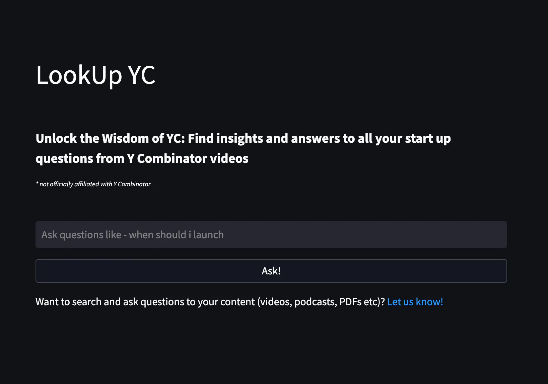Click the "Ask questions like" text box
The height and width of the screenshot is (384, 548).
271,235
